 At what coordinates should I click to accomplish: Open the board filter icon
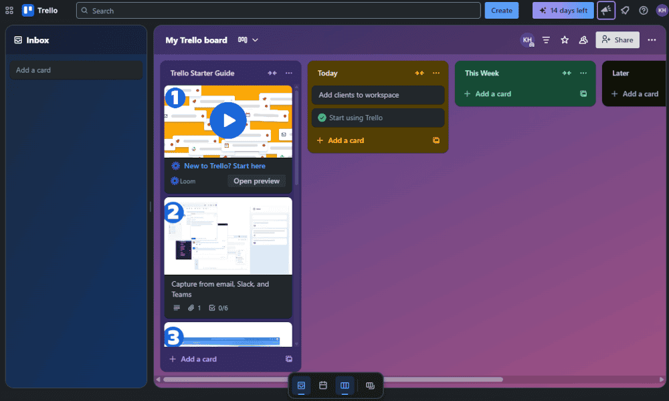pos(546,40)
